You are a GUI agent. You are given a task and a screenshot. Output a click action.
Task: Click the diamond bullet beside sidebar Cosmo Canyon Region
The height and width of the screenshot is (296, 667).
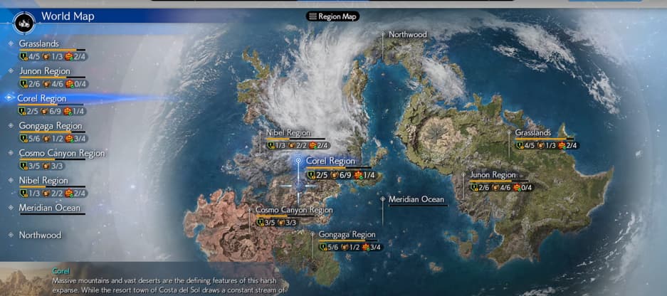click(x=11, y=153)
